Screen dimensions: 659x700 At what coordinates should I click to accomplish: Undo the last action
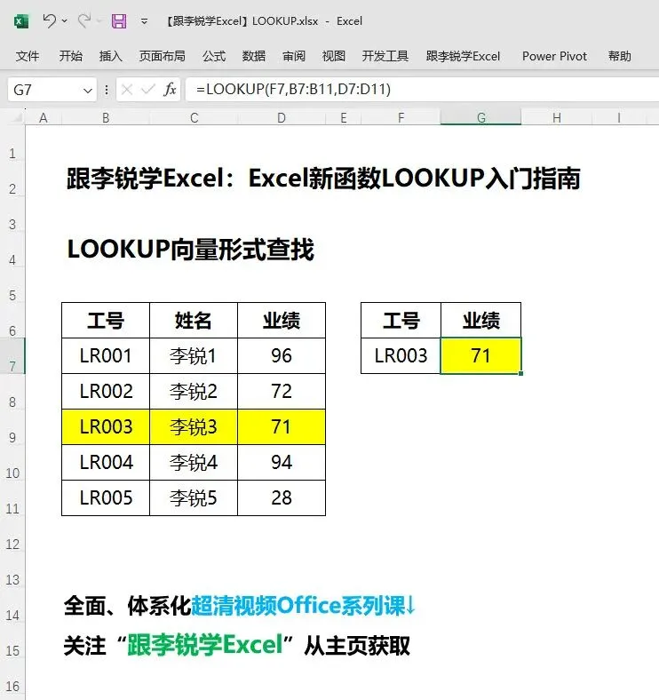point(49,20)
